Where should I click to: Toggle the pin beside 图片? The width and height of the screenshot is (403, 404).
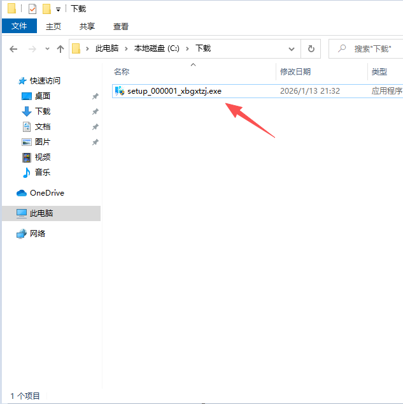(x=95, y=142)
